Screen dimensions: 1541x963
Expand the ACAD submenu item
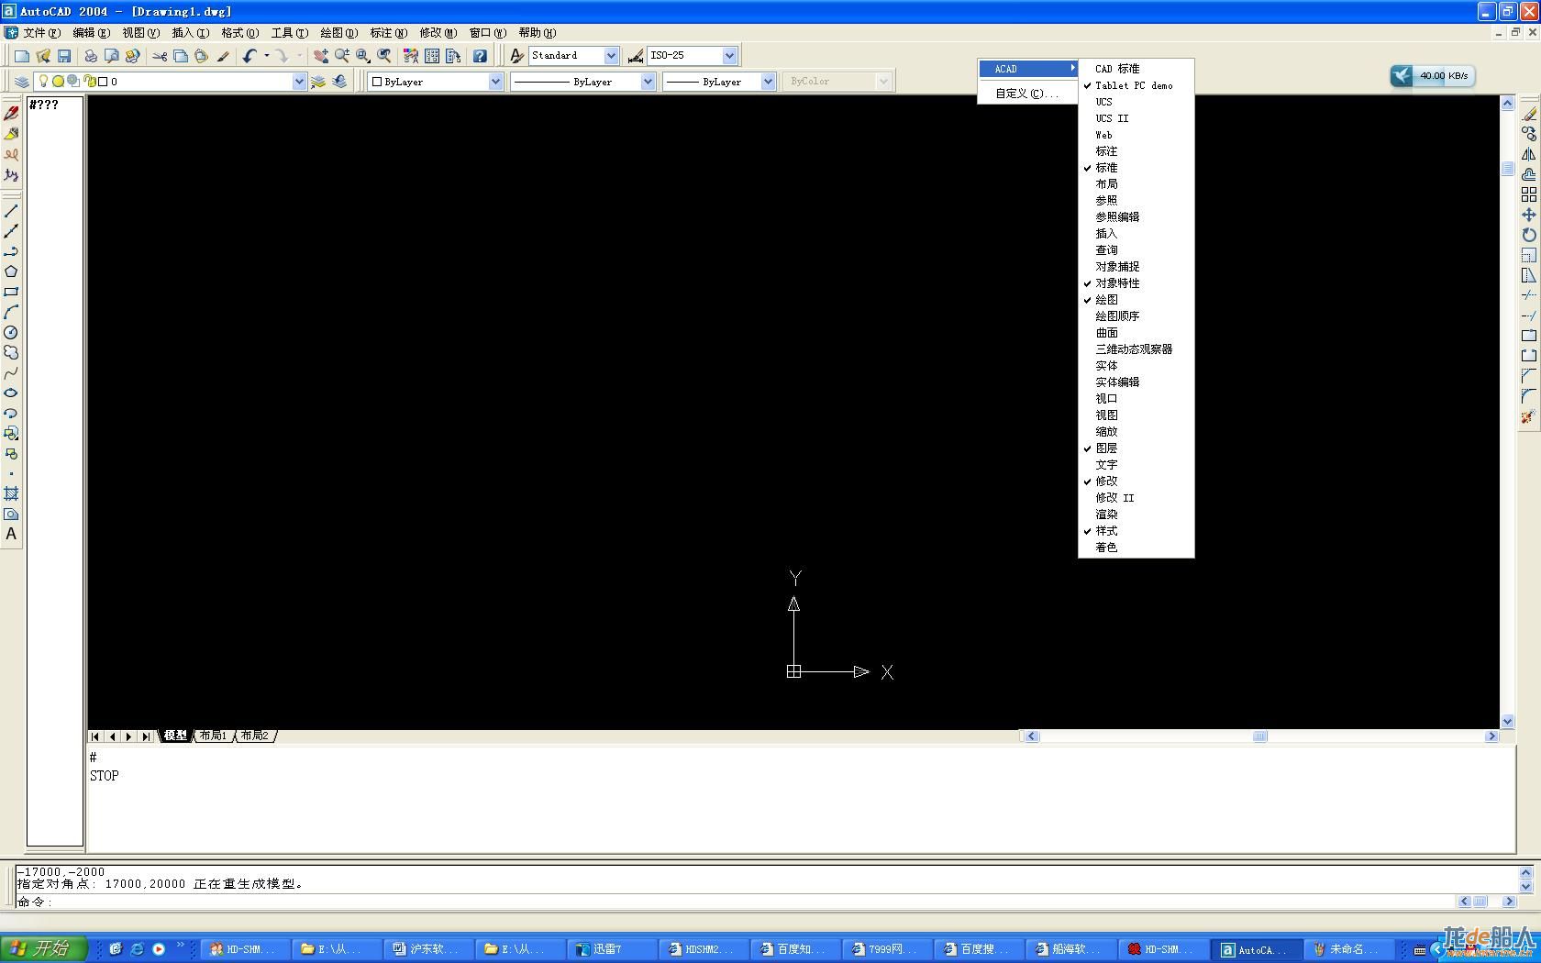[1027, 69]
